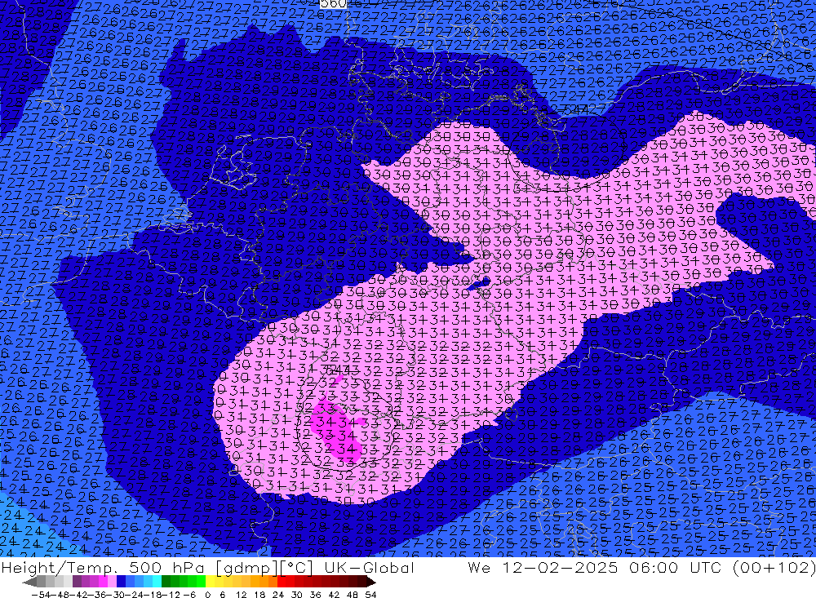
Task: Click the '54' legend scale label
Action: click(370, 595)
